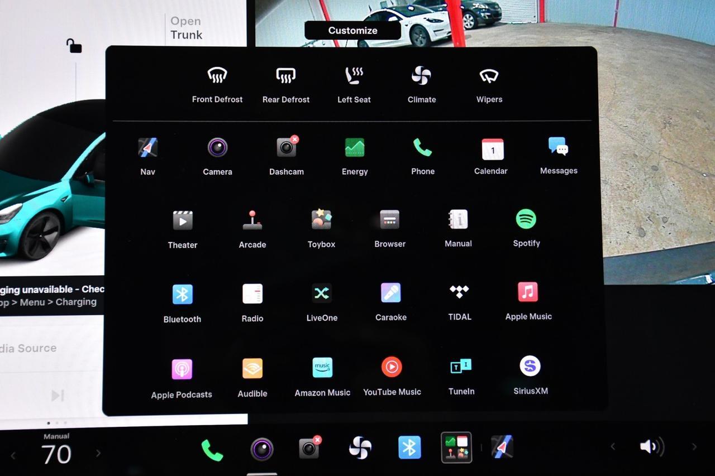The width and height of the screenshot is (715, 476).
Task: Tap Open Trunk
Action: click(186, 28)
